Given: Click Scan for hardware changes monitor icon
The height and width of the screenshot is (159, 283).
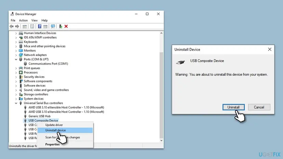Looking at the screenshot, I should [53, 27].
